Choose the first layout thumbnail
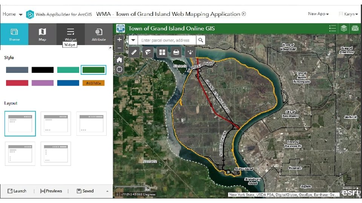Viewport: 362px width, 203px height. (20, 124)
